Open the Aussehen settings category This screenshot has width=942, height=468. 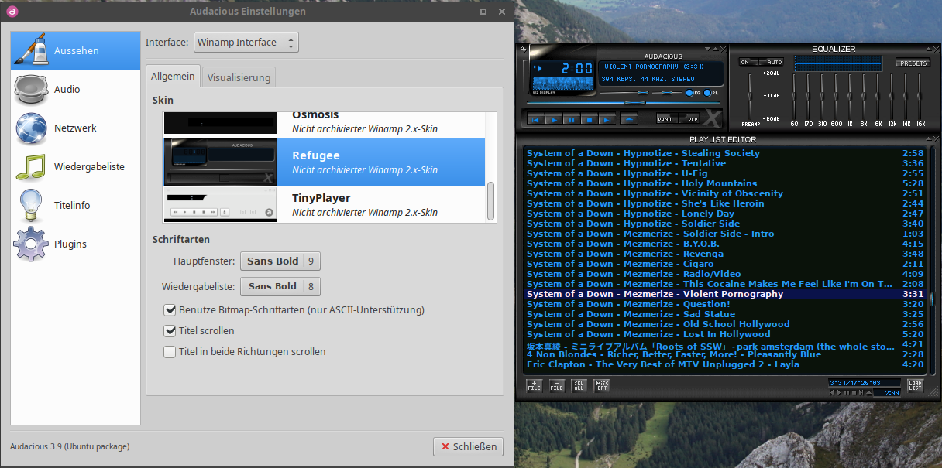pyautogui.click(x=75, y=50)
